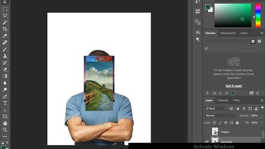Select the Pen tool
This screenshot has height=149, width=265.
click(5, 96)
